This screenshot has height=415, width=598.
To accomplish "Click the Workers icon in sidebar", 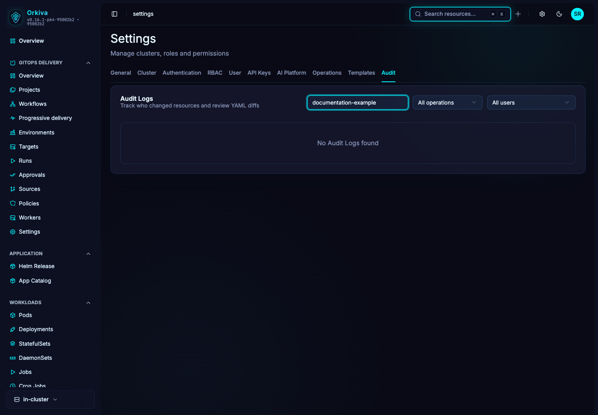I will 13,218.
